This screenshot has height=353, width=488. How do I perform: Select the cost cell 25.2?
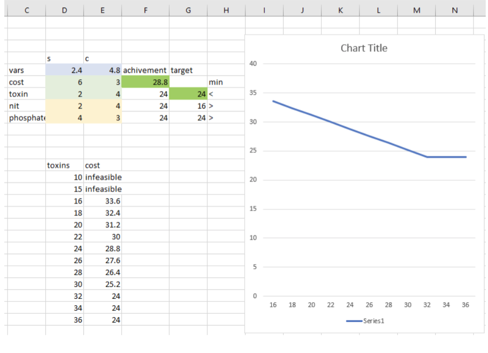point(102,284)
